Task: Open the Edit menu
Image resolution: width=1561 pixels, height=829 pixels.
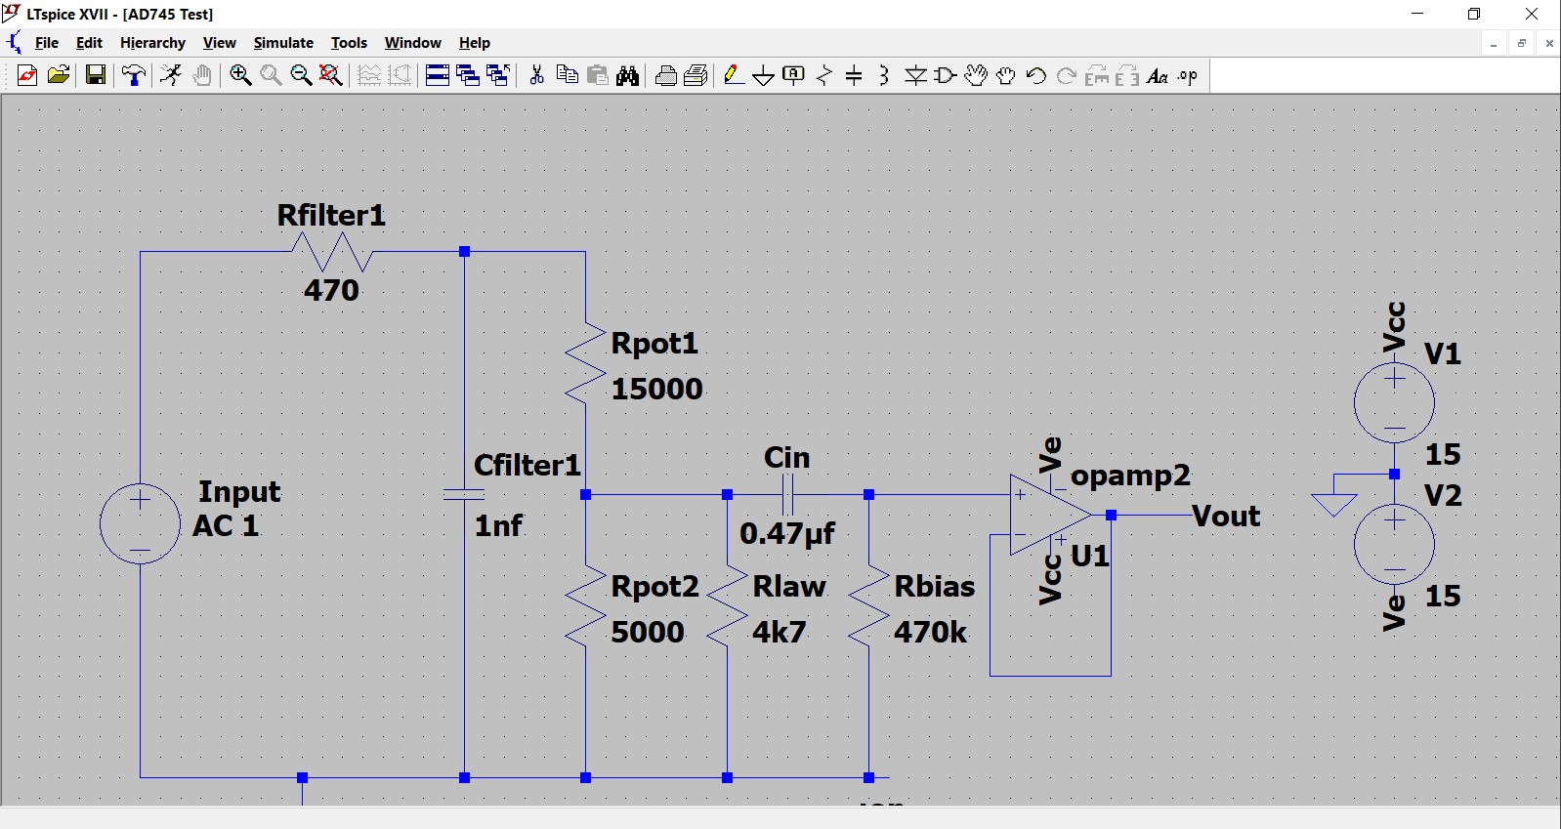Action: coord(89,43)
